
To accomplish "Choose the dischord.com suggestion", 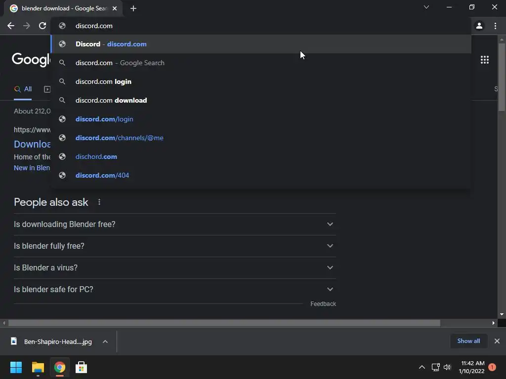I will pyautogui.click(x=261, y=156).
